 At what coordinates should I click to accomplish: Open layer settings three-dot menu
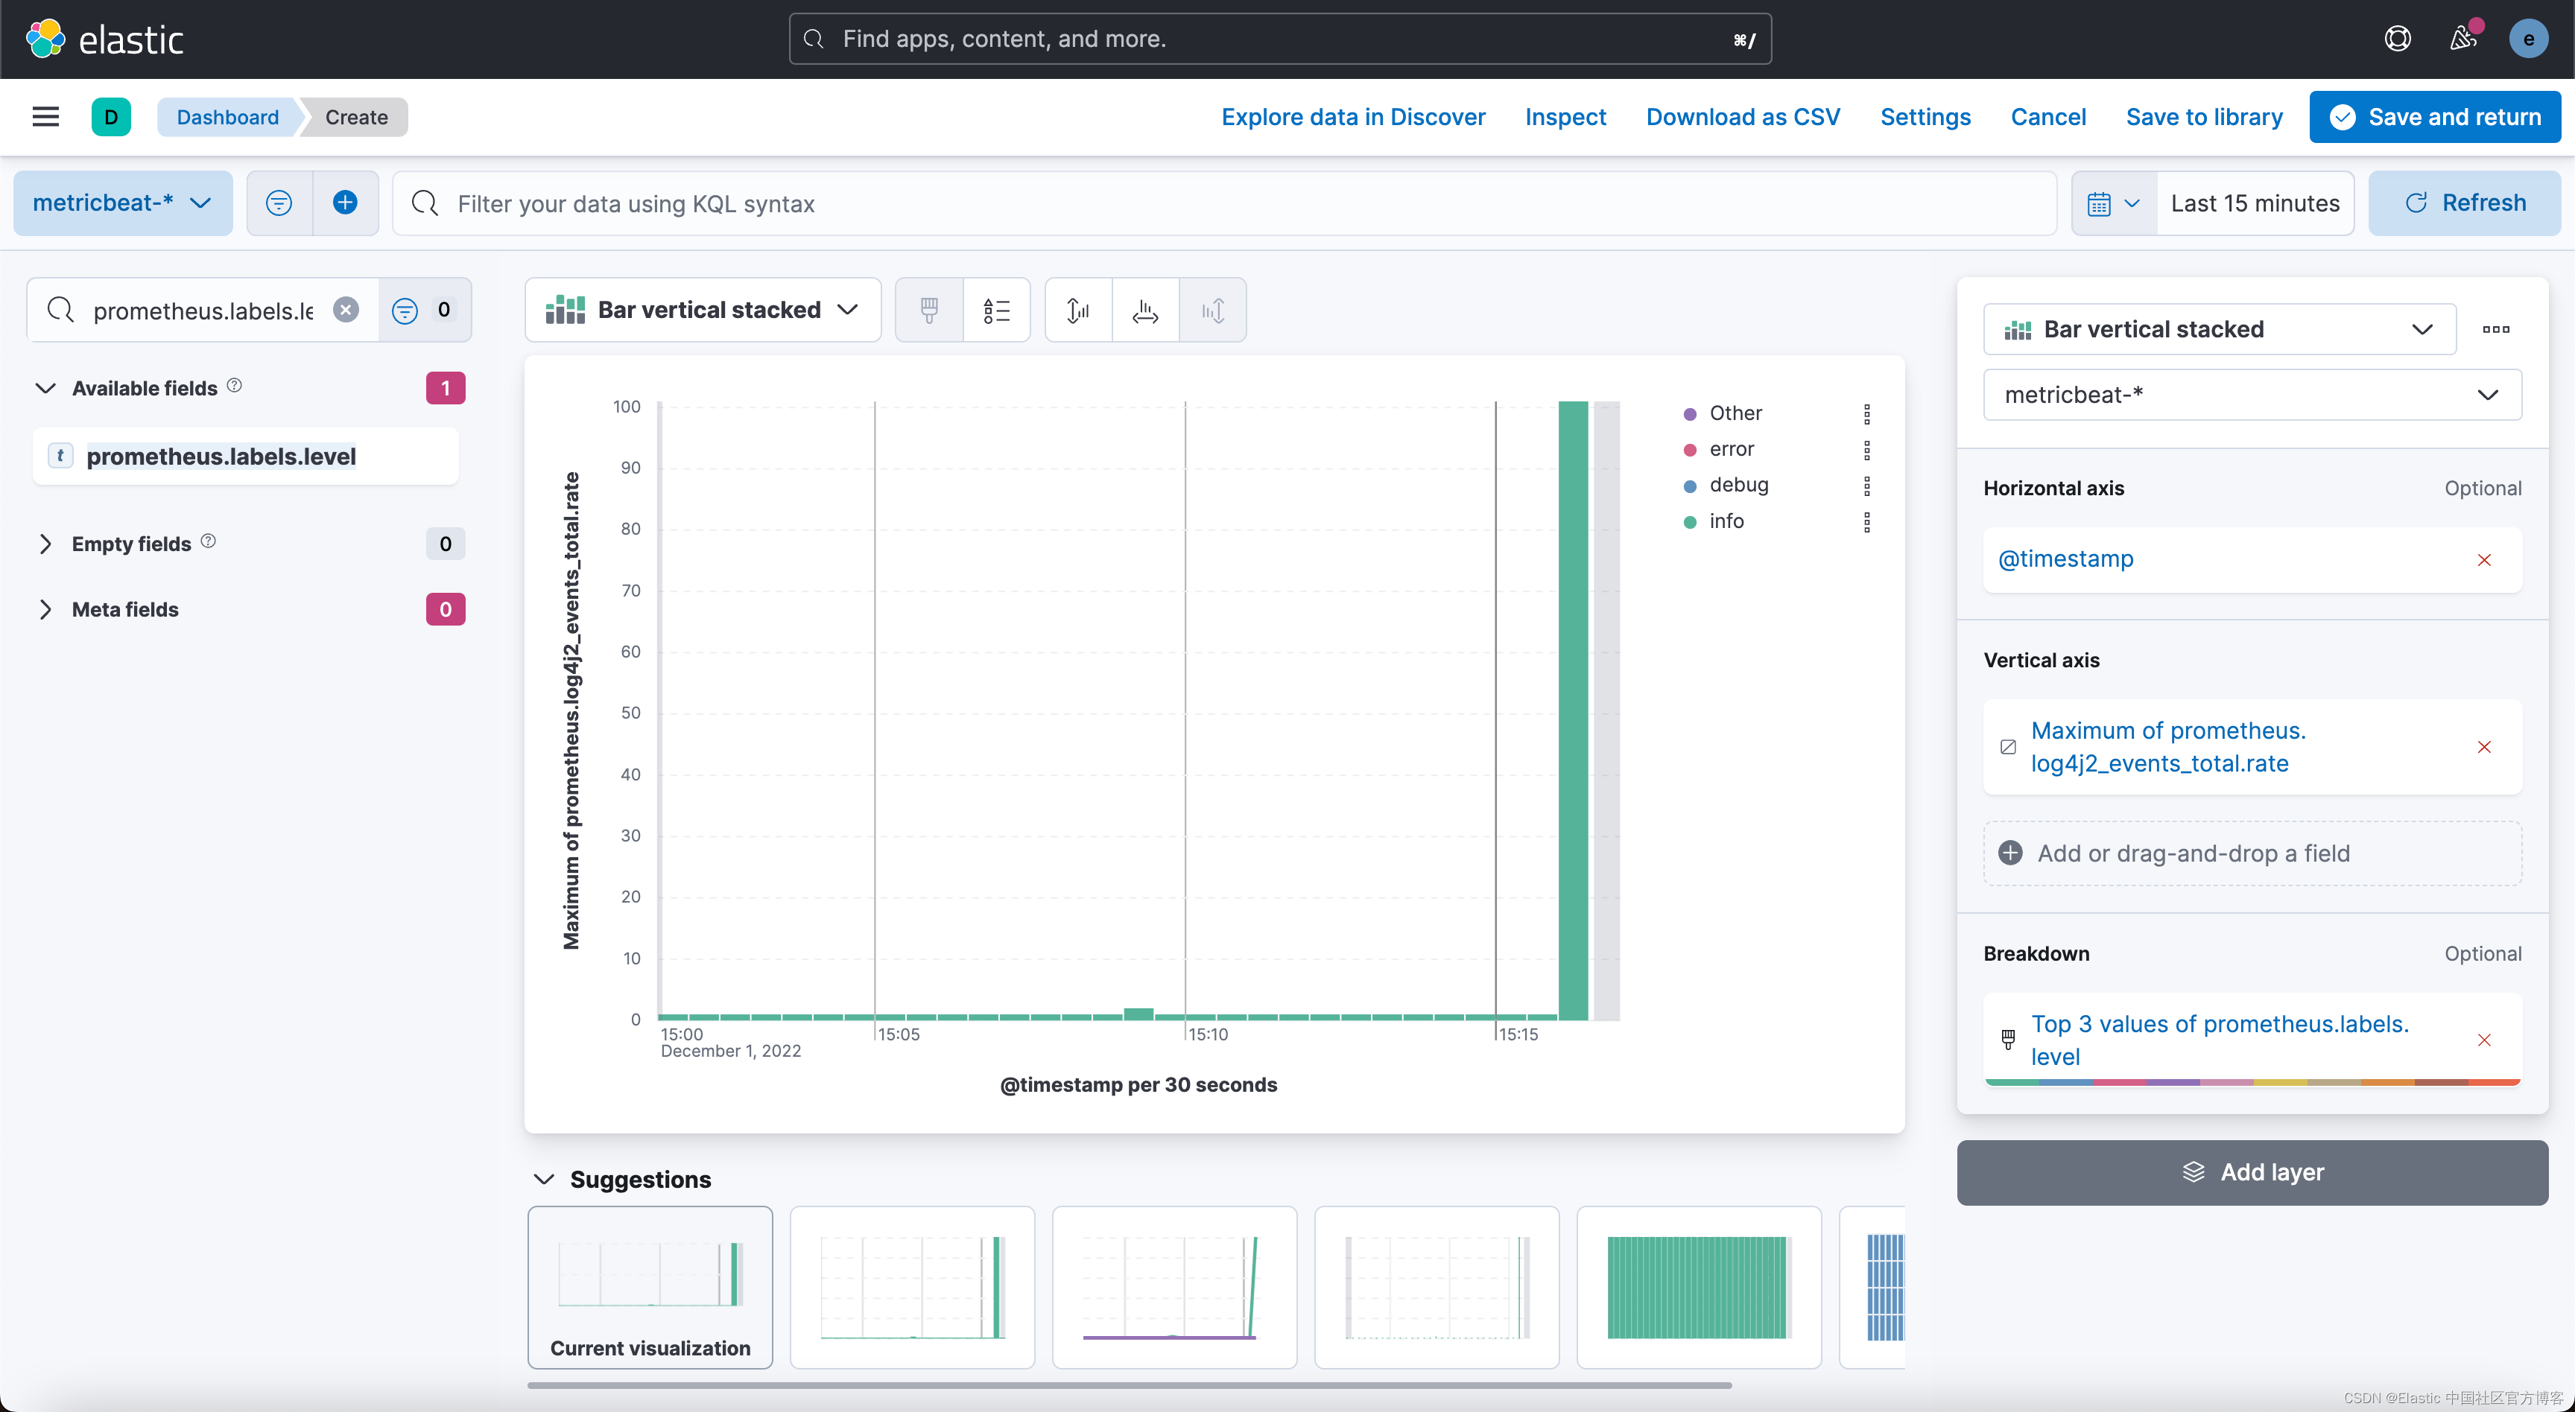[2496, 328]
